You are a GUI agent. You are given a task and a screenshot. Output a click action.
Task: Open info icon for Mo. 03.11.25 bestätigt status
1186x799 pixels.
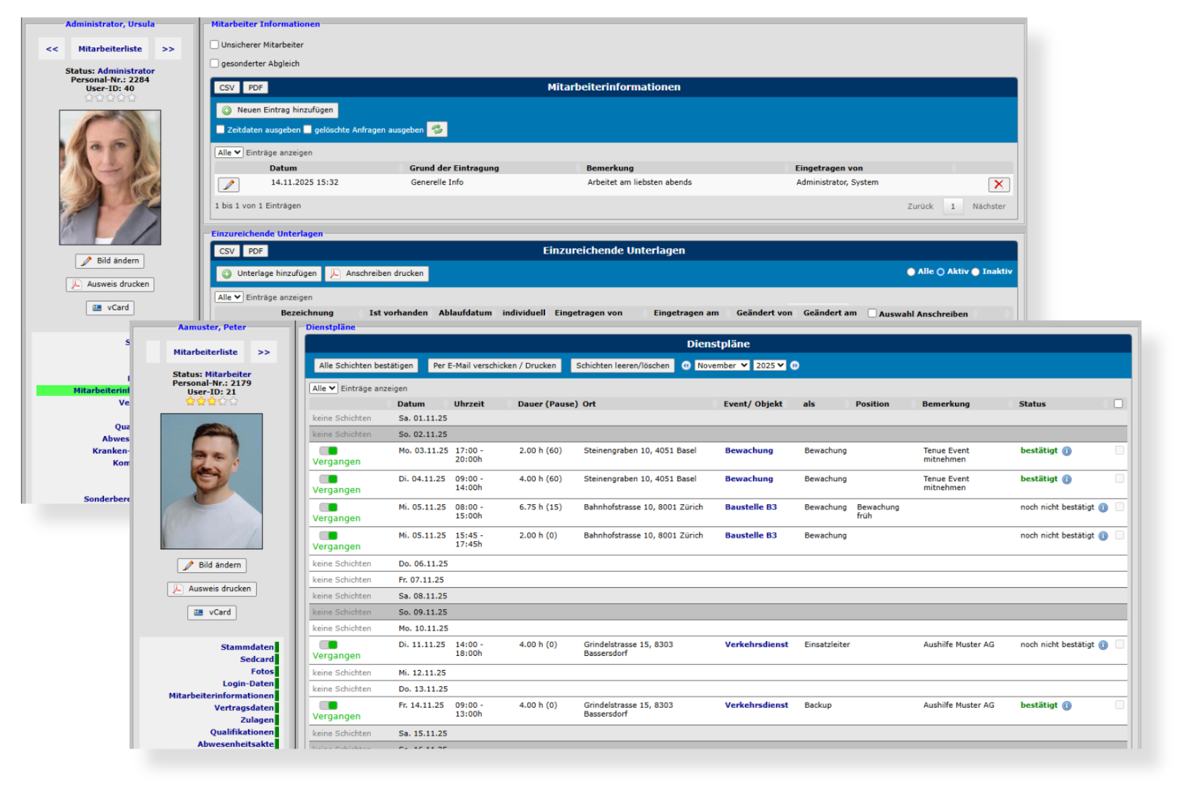(x=1067, y=451)
